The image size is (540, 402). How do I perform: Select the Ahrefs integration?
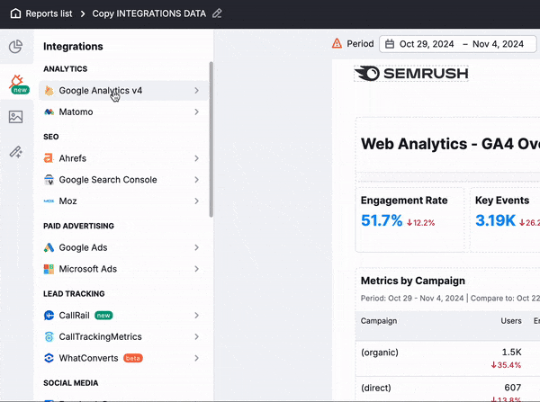123,158
